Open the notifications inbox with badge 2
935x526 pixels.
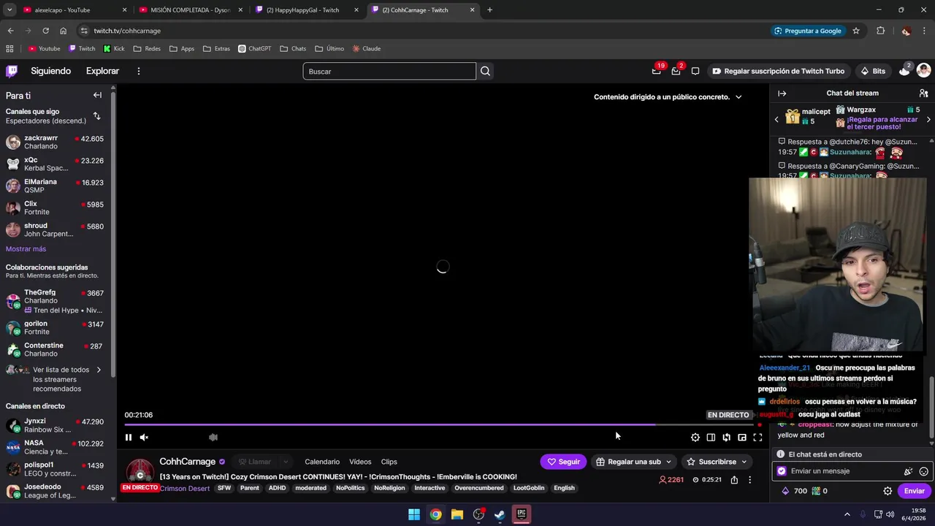(676, 71)
